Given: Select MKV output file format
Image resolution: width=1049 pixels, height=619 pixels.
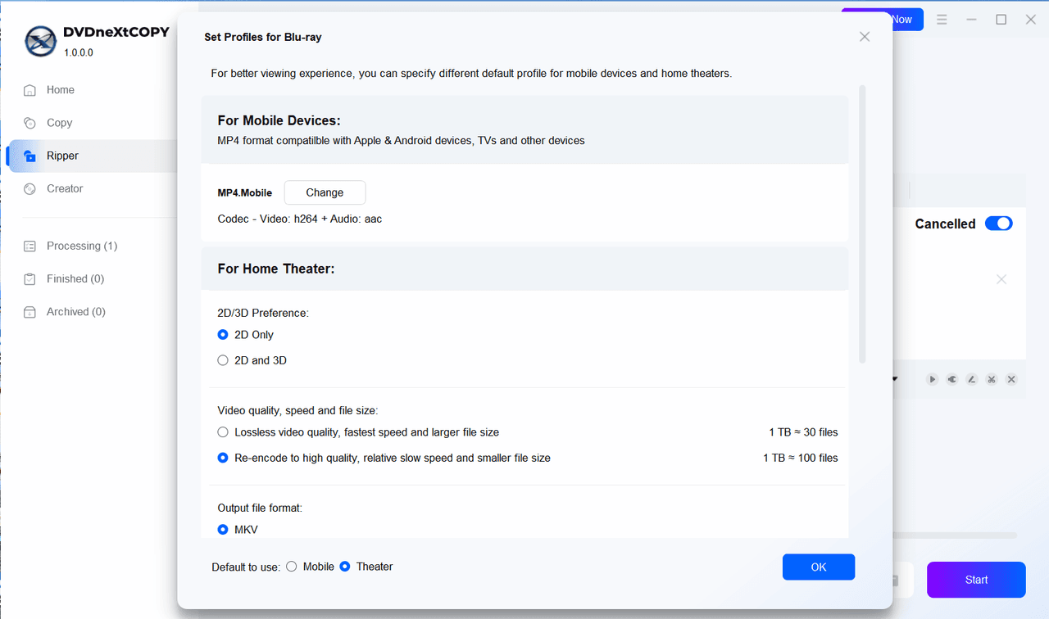Looking at the screenshot, I should click(238, 530).
